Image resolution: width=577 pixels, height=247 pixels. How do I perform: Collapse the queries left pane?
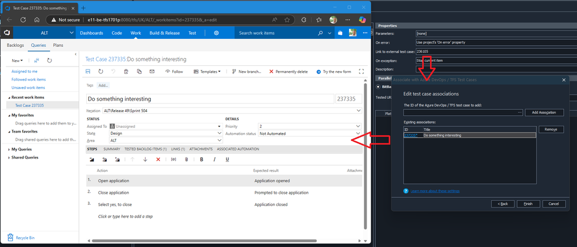click(x=75, y=54)
